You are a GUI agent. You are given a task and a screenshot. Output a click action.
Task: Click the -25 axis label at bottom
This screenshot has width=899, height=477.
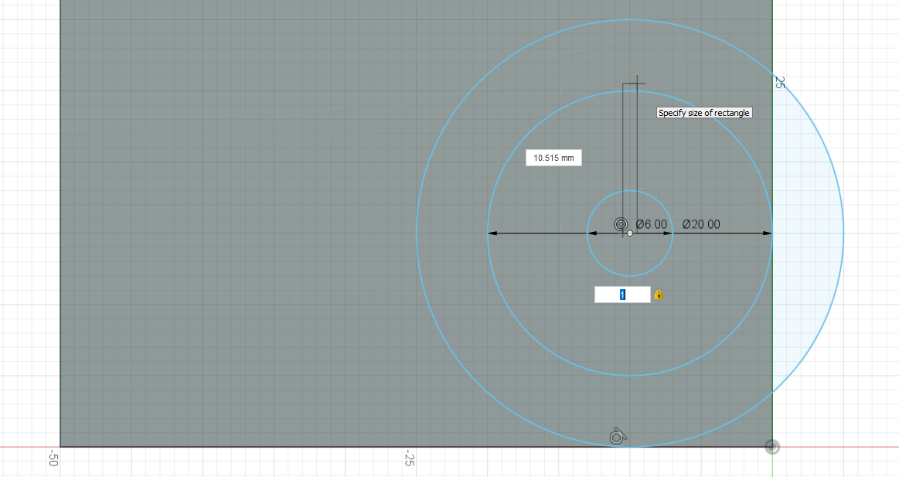click(x=409, y=458)
